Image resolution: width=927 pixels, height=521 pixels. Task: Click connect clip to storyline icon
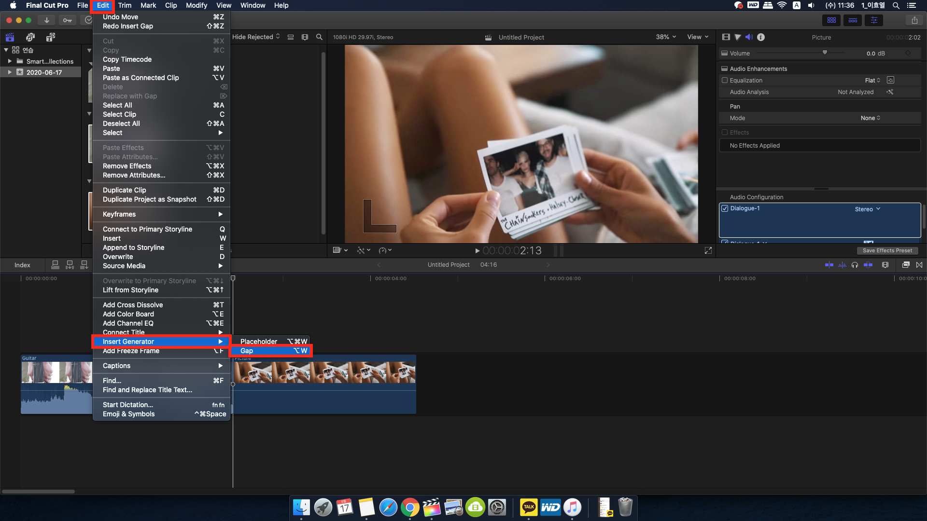[55, 264]
